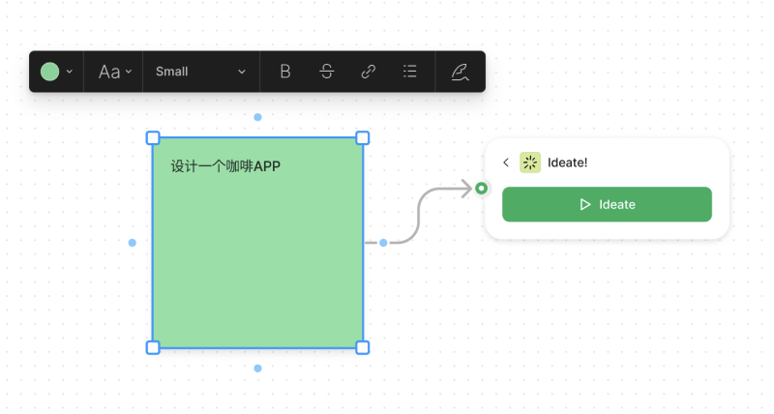The image size is (774, 414).
Task: Select the green color swatch circle
Action: click(49, 72)
